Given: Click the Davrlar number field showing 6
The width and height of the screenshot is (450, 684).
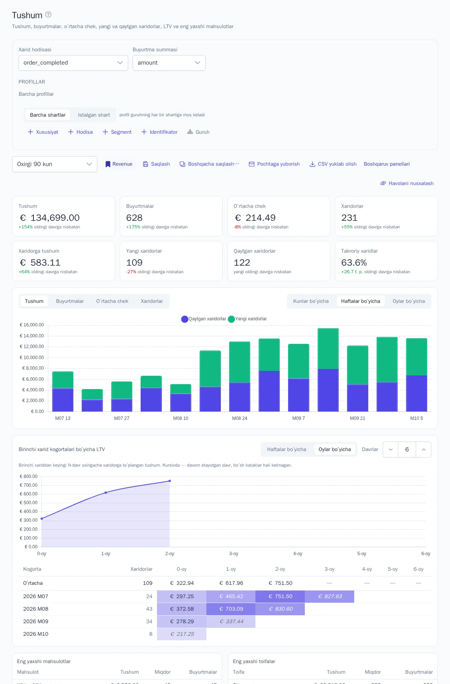Looking at the screenshot, I should pos(407,450).
